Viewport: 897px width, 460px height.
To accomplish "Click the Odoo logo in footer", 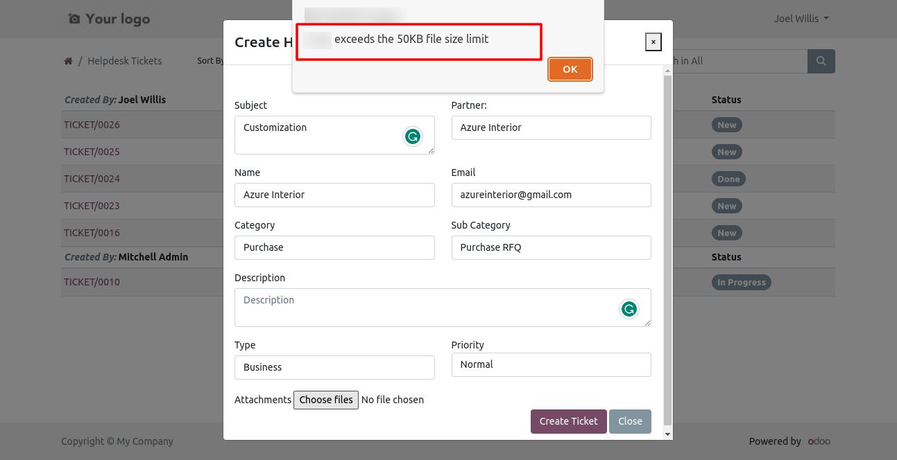I will (x=819, y=441).
